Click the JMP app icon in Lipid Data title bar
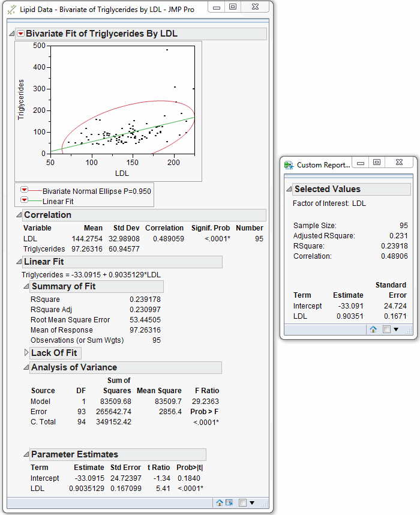The image size is (420, 515). (11, 10)
